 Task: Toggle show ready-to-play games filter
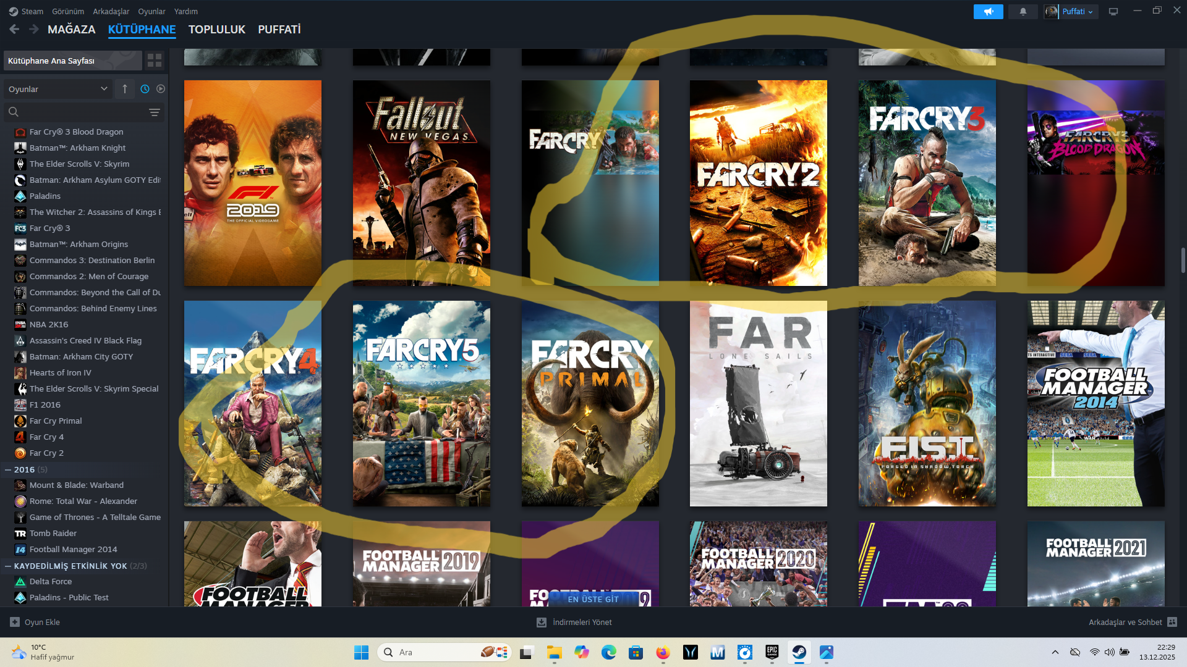pyautogui.click(x=161, y=89)
